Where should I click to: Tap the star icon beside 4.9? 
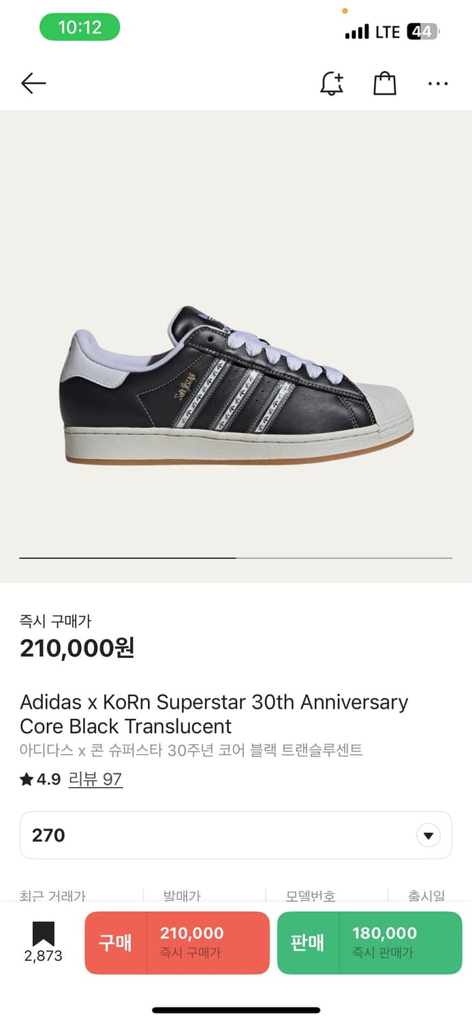[x=27, y=779]
